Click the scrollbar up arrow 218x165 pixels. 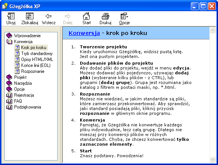pyautogui.click(x=212, y=30)
